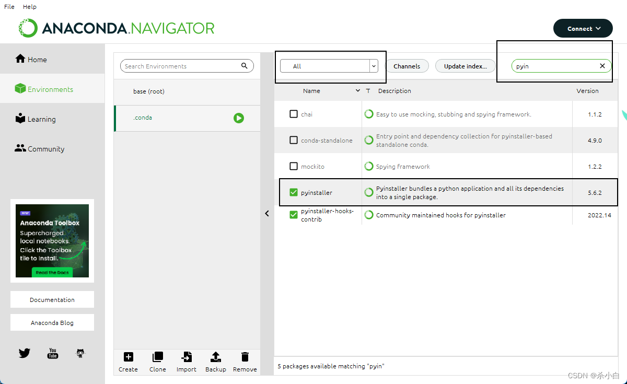
Task: Click the conda-standalone package type icon
Action: click(369, 140)
